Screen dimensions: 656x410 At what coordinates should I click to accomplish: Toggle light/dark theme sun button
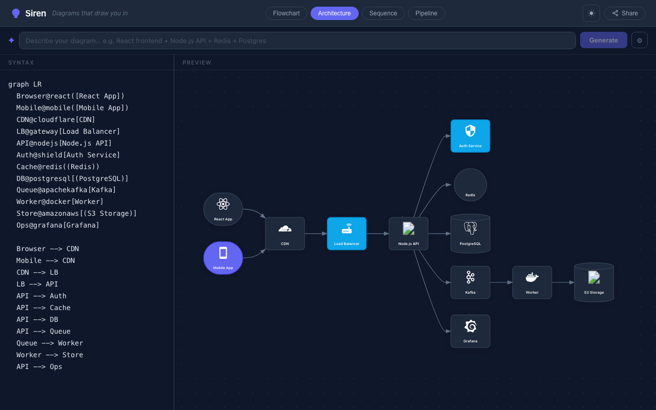click(x=591, y=13)
